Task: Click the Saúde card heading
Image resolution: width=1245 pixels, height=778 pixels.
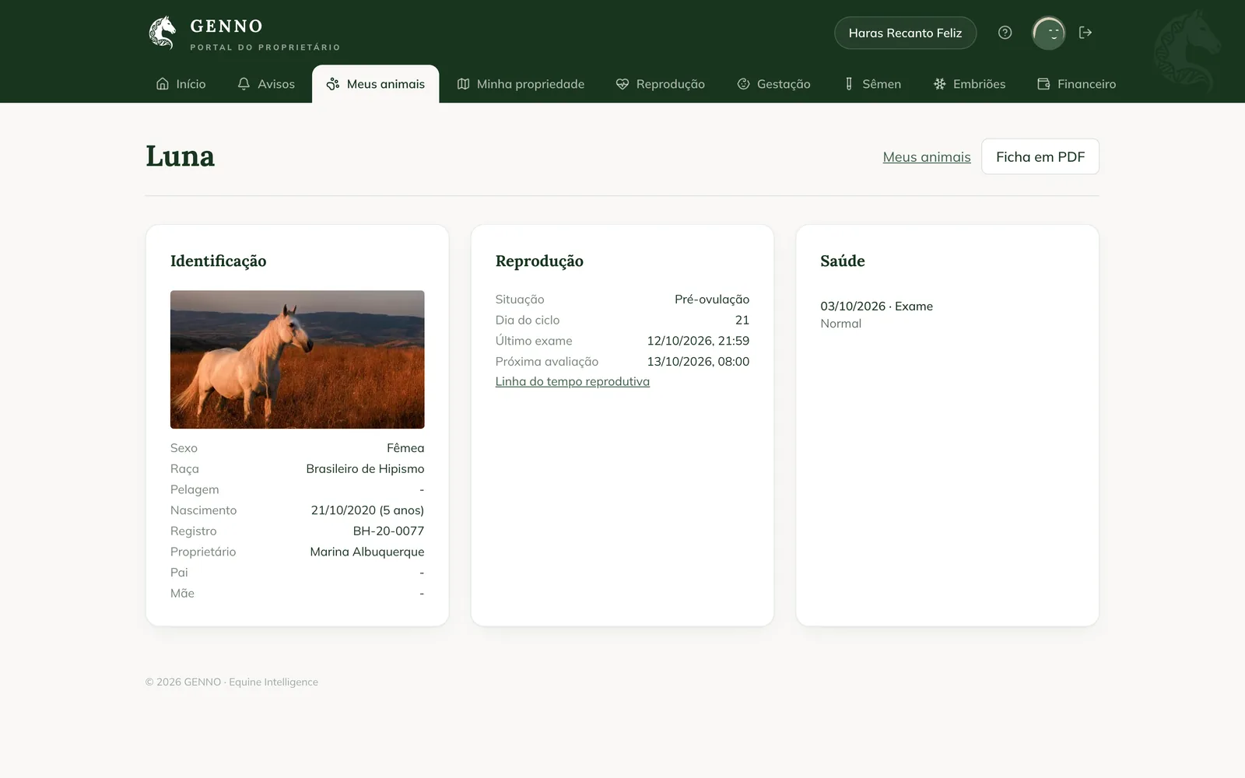Action: pos(843,261)
